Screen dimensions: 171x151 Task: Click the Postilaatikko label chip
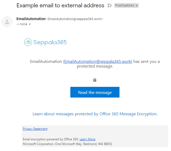(125, 5)
